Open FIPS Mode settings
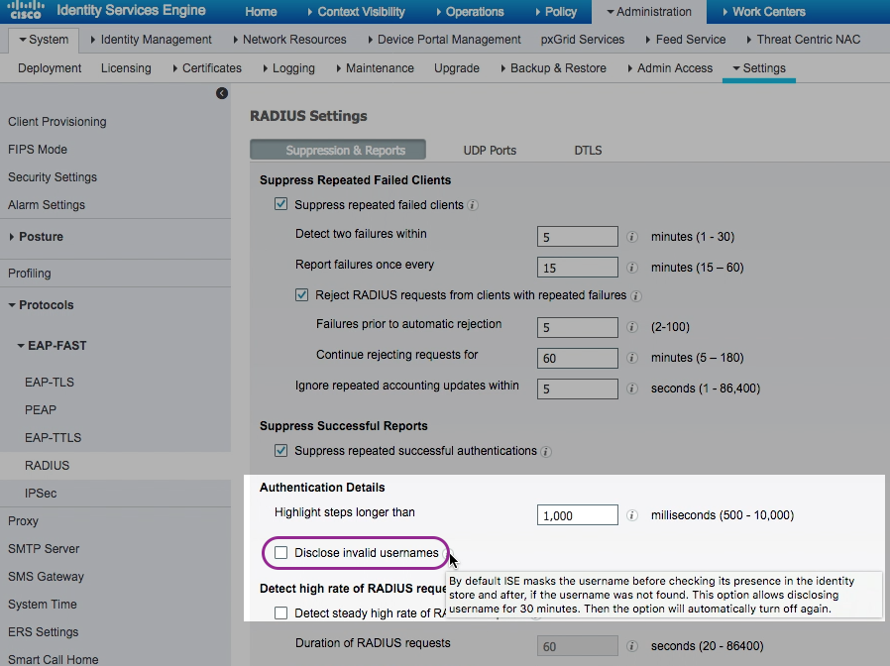 click(x=38, y=150)
